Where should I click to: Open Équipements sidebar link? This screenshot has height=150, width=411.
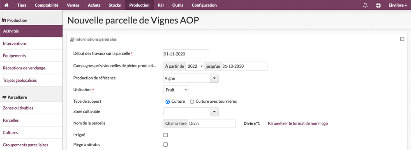click(x=31, y=55)
